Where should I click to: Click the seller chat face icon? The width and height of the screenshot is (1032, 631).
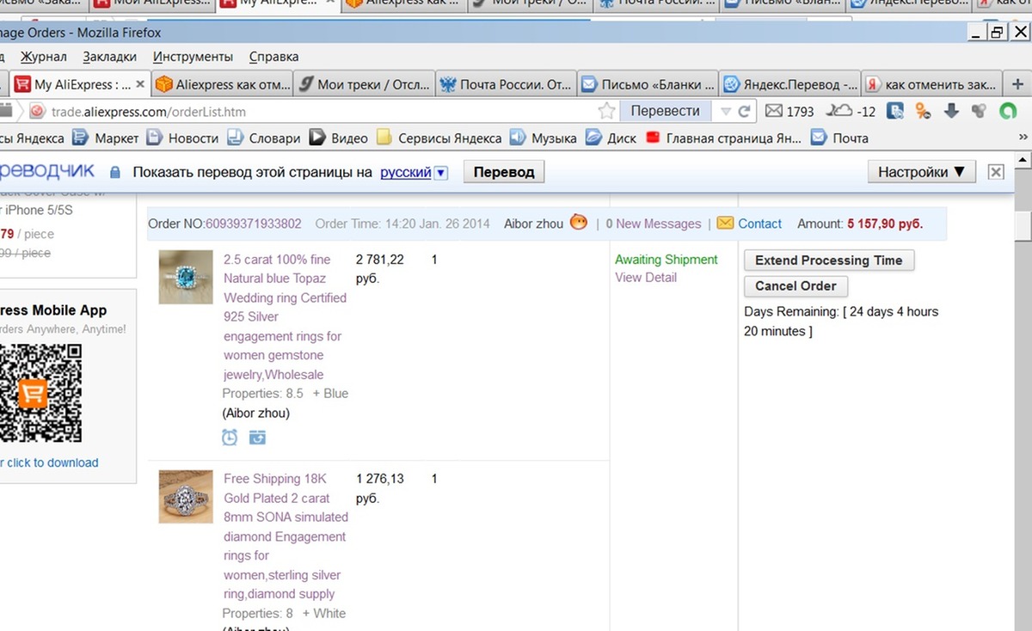coord(579,223)
